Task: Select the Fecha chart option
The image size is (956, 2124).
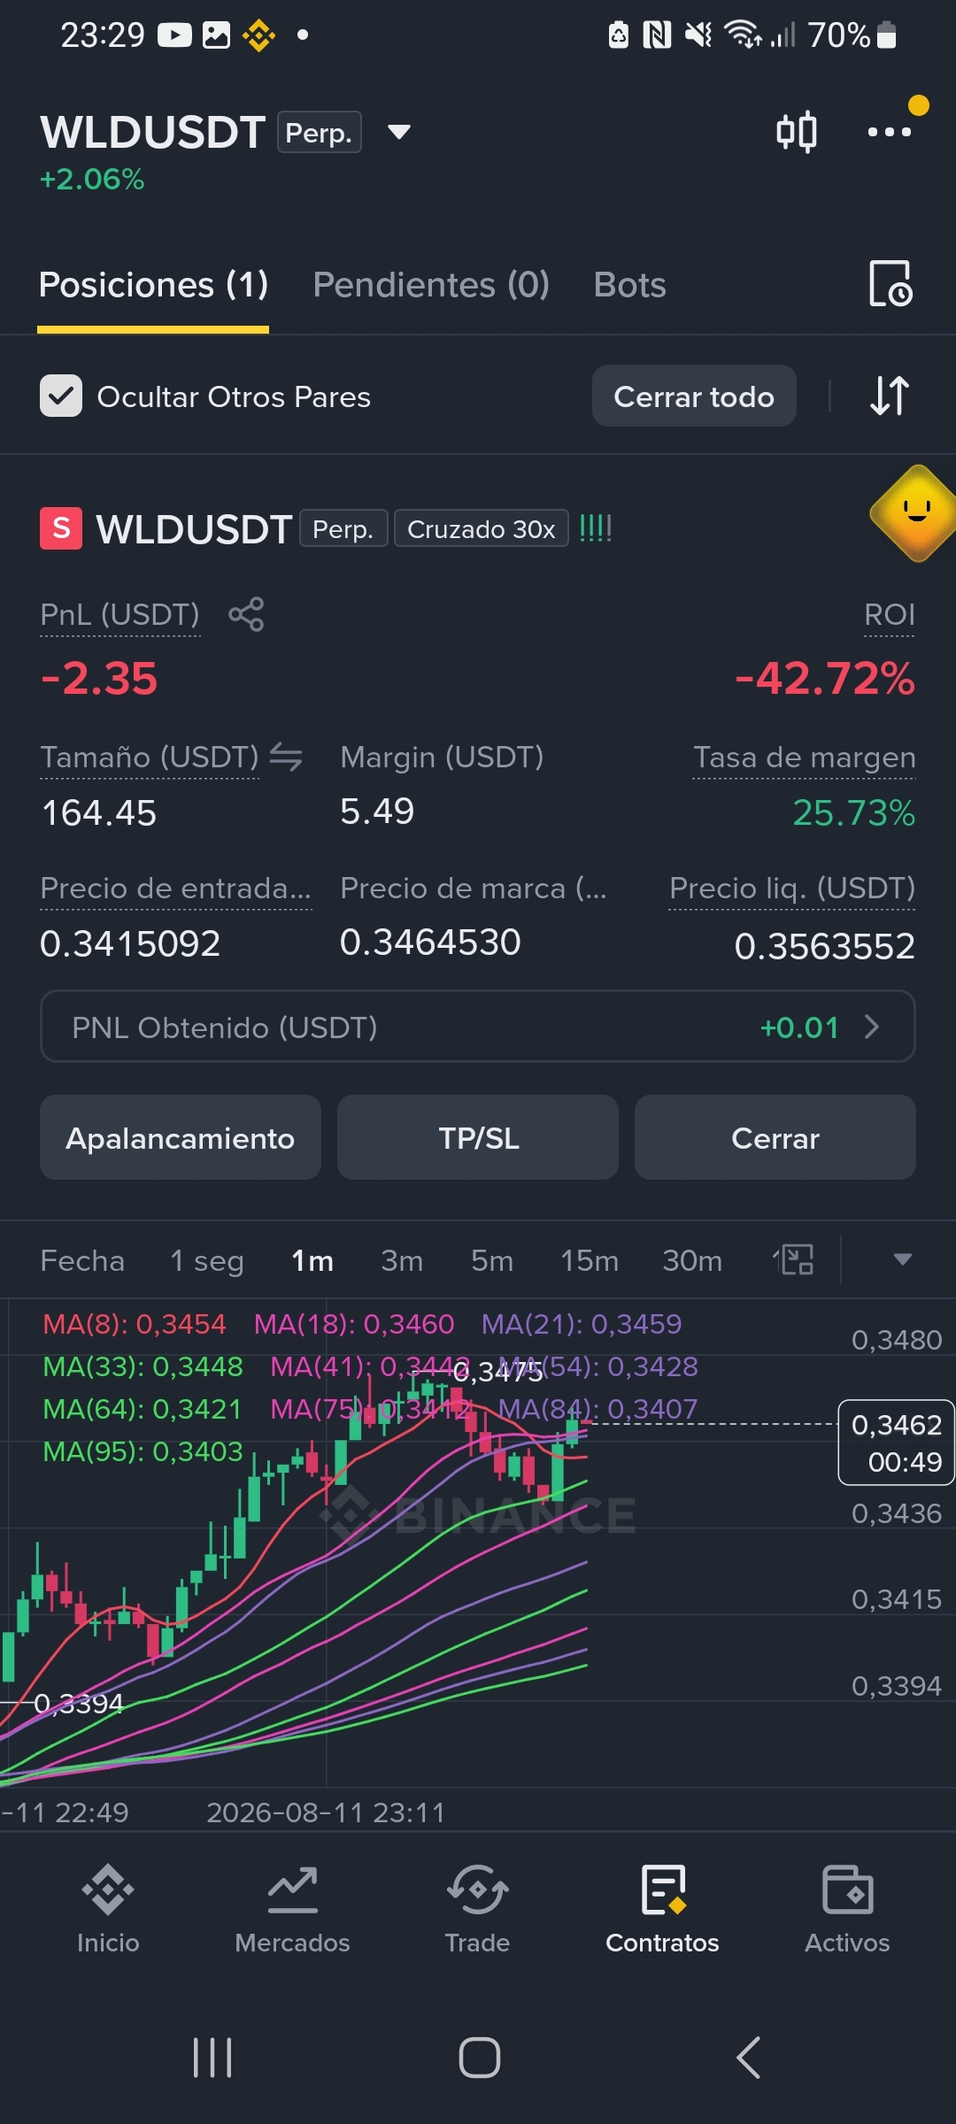Action: [x=82, y=1260]
